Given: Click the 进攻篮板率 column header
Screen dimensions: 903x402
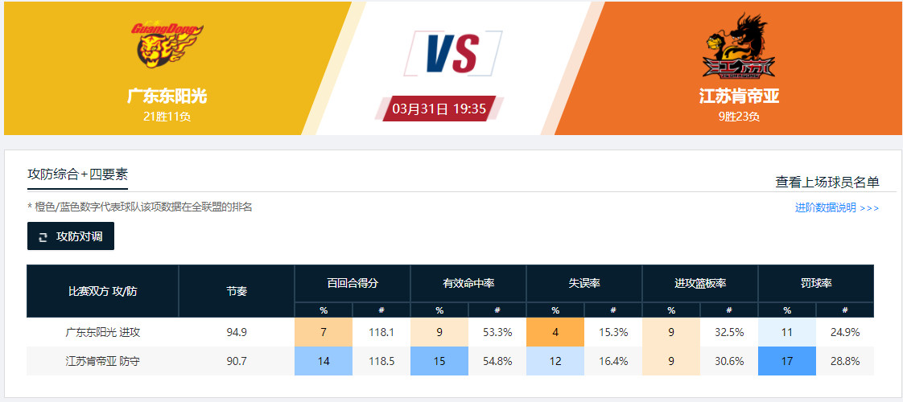Looking at the screenshot, I should [700, 283].
